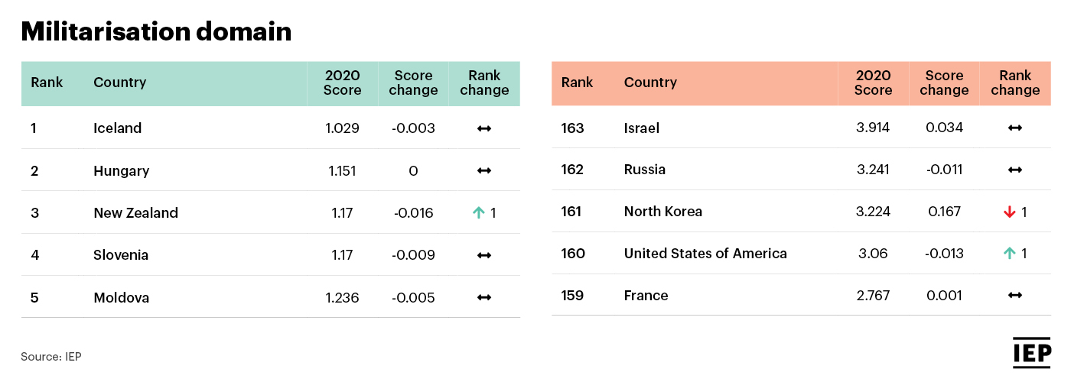
Task: Click Russia's no-change rank arrow
Action: 1015,170
